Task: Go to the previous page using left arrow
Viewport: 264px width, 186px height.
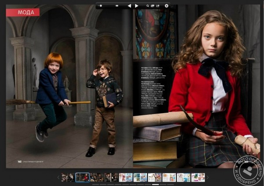Action: point(129,6)
